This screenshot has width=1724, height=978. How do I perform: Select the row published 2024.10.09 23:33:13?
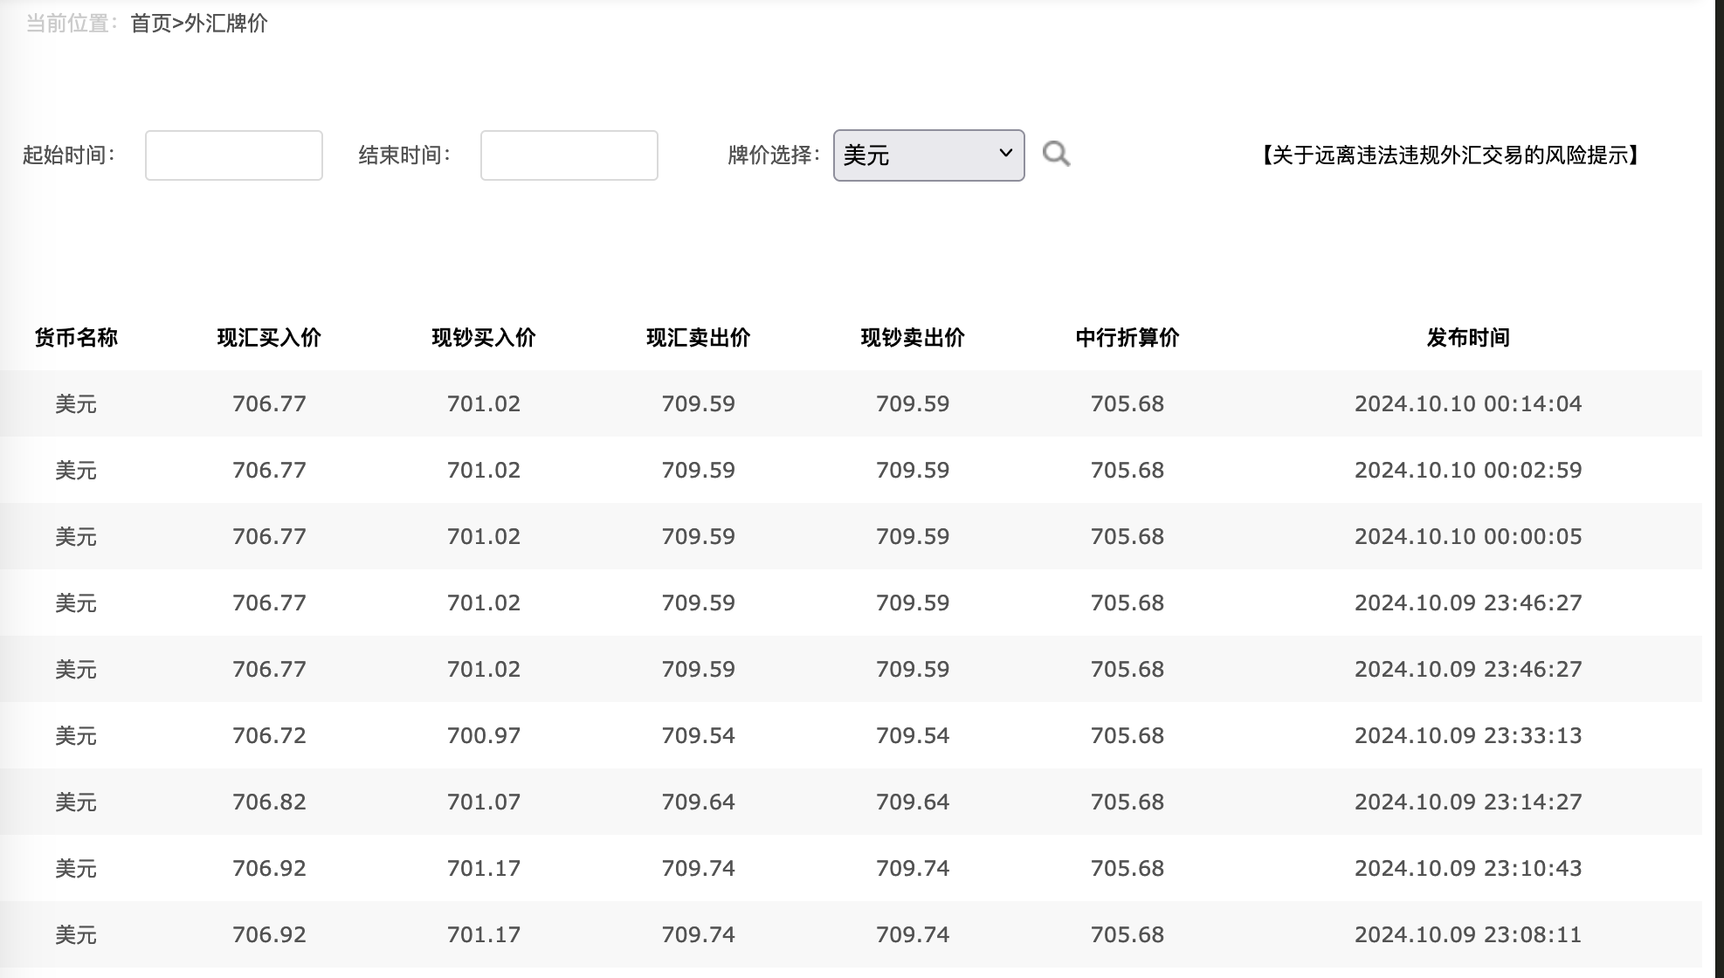pos(1467,736)
